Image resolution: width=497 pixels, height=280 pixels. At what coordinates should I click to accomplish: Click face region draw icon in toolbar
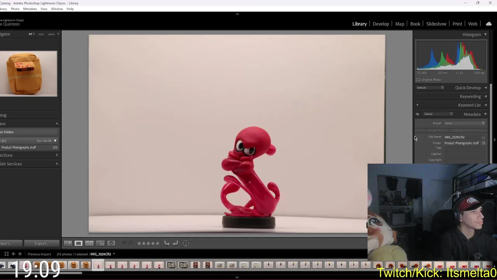(x=186, y=243)
